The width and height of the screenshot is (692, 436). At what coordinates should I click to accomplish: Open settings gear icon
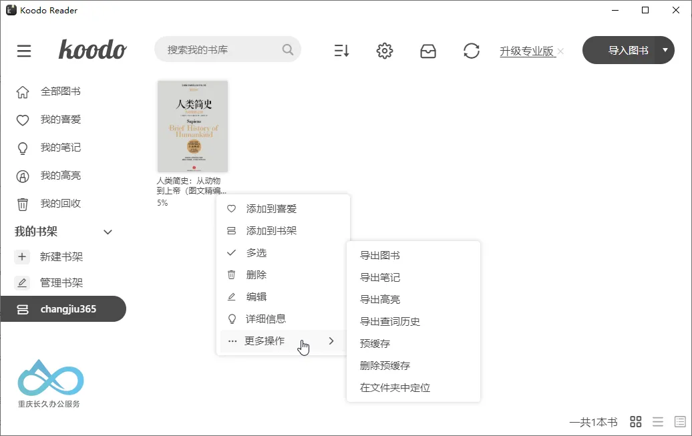(384, 51)
